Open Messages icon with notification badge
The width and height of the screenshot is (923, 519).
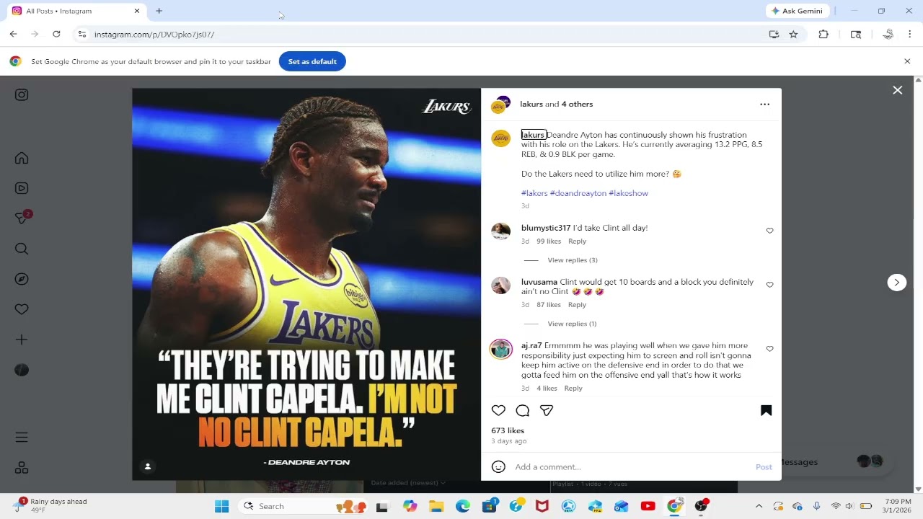[22, 218]
